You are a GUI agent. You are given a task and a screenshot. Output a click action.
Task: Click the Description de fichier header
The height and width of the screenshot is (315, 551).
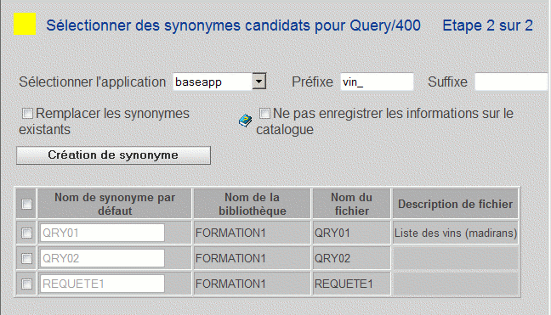click(x=456, y=204)
